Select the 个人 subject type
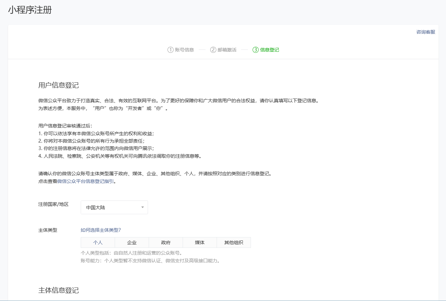The height and width of the screenshot is (301, 446). point(98,242)
